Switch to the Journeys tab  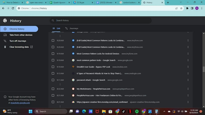coord(72,28)
